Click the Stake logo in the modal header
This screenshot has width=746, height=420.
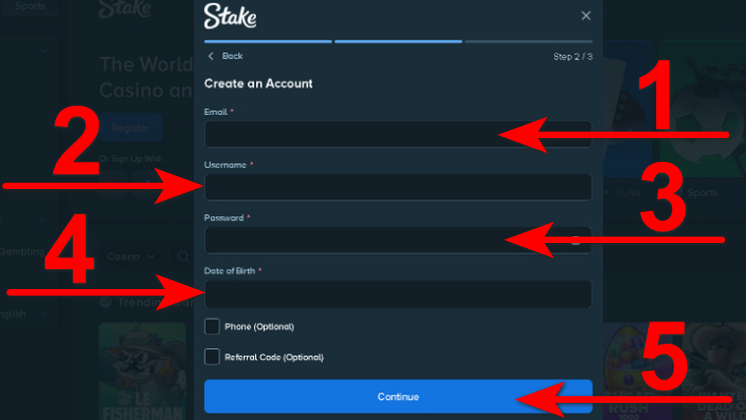point(232,16)
